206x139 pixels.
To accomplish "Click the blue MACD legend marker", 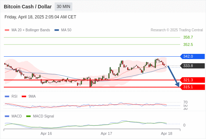I will (7, 116).
